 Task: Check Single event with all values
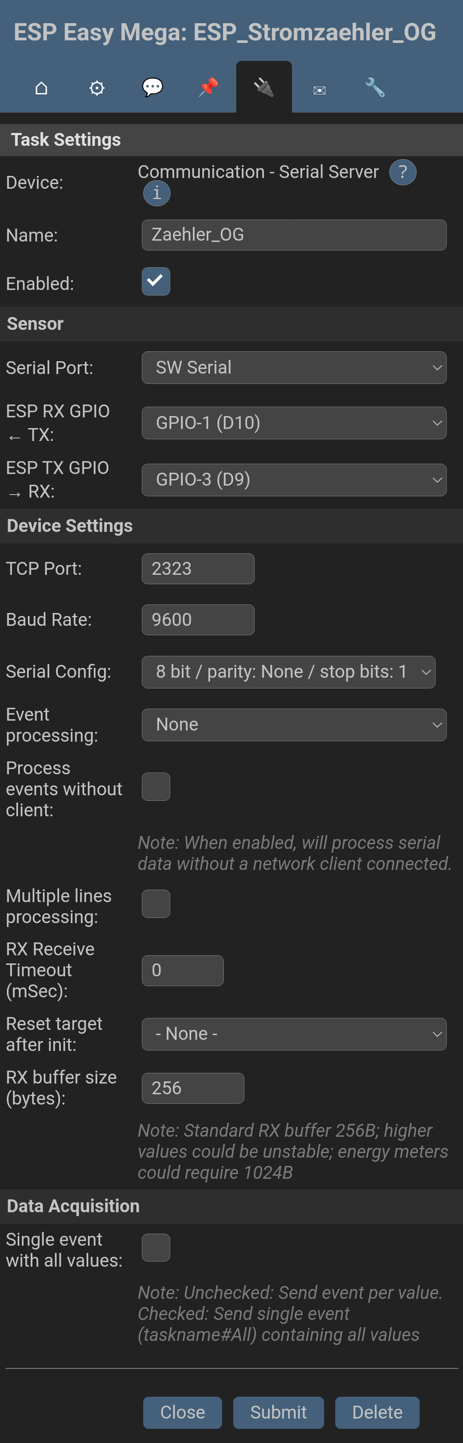point(156,1247)
